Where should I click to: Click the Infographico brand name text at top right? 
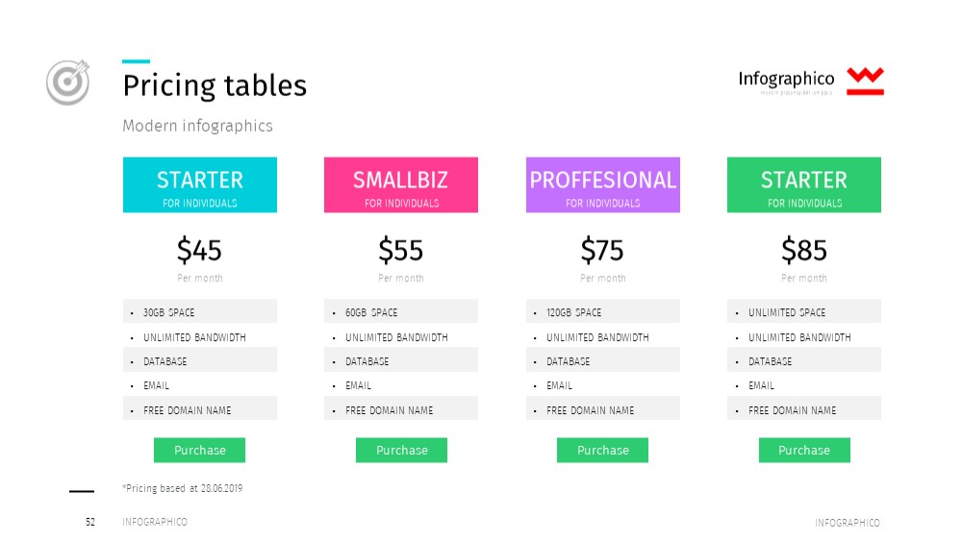(x=786, y=79)
